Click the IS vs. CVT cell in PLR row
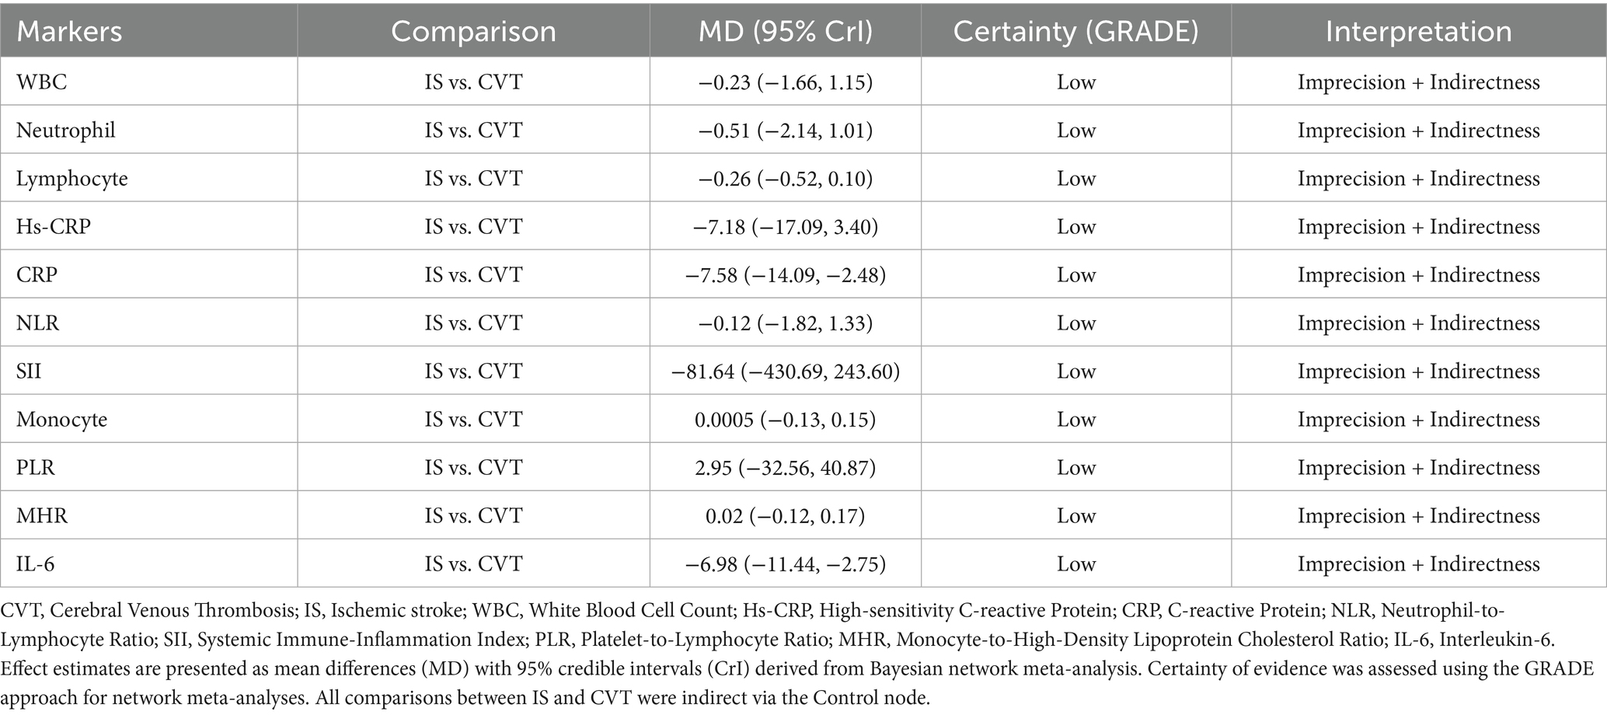Viewport: 1607px width, 715px height. click(x=473, y=467)
